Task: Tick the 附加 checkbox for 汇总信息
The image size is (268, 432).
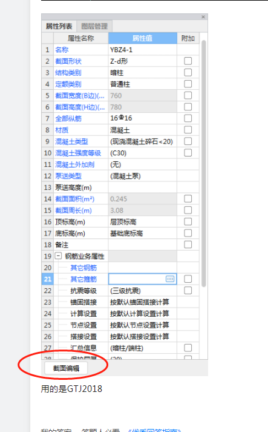Action: pos(188,348)
